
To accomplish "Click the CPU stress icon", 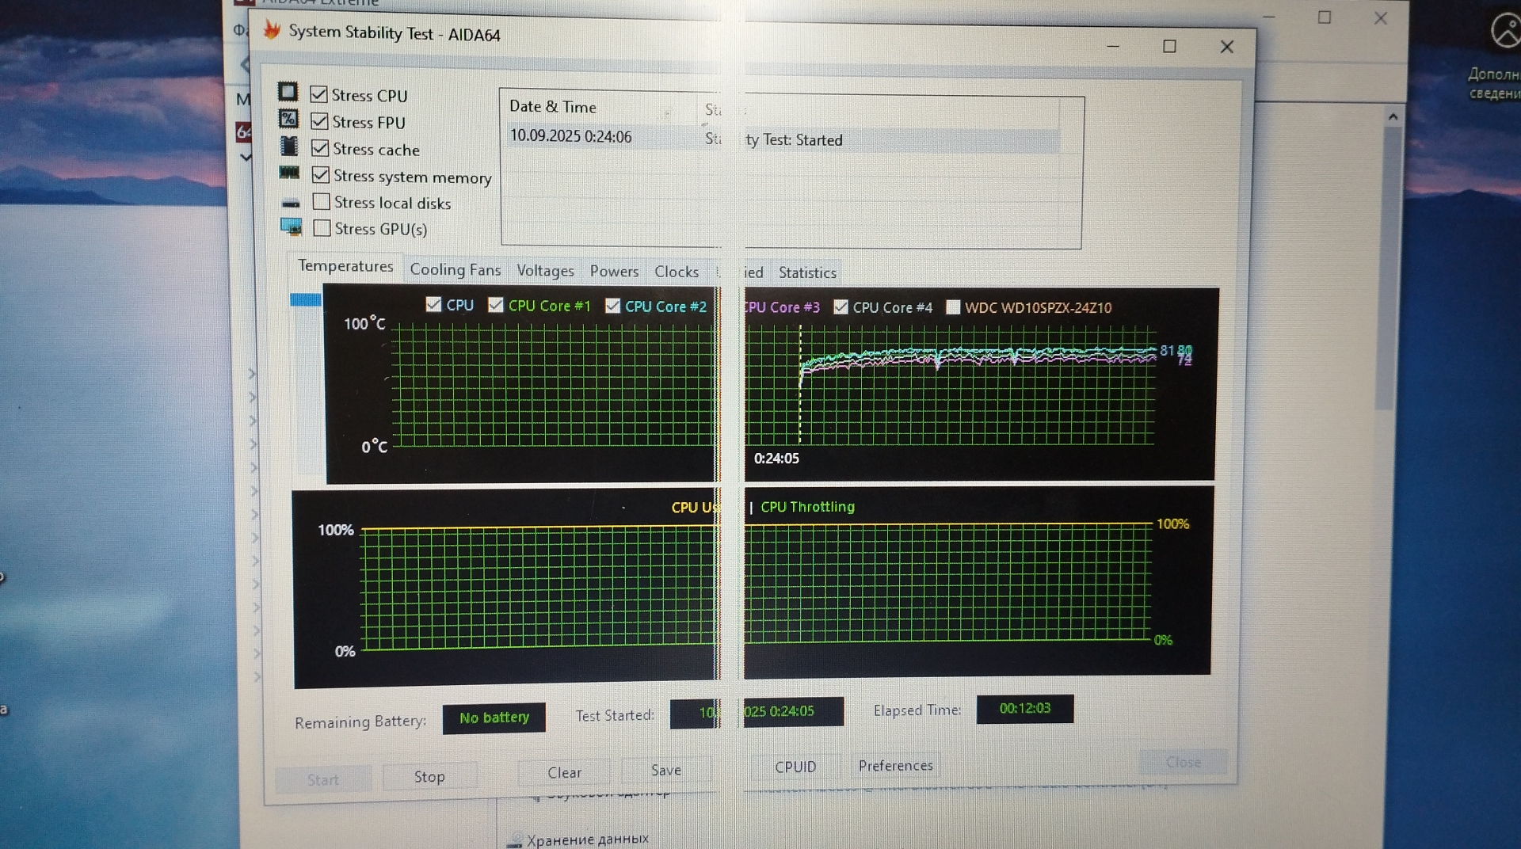I will 288,92.
